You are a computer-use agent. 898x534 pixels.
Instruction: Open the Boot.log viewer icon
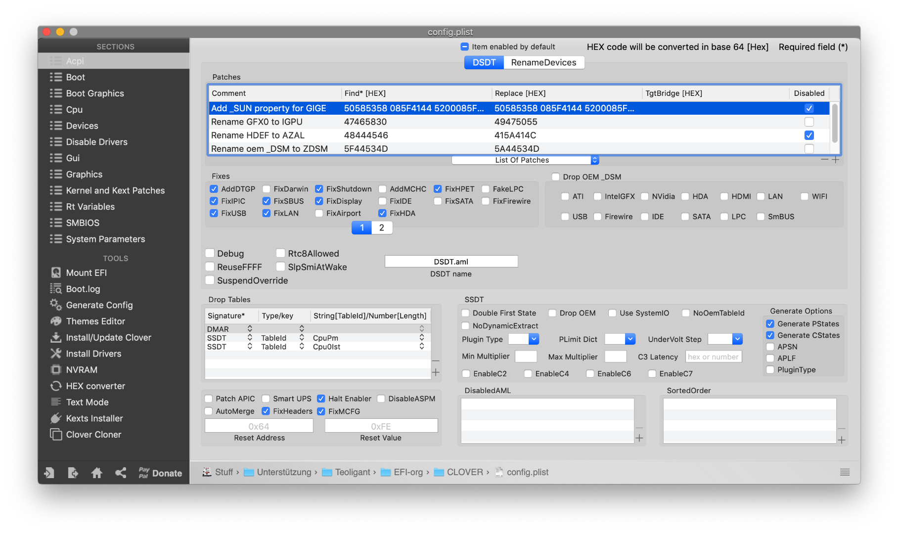[x=56, y=289]
